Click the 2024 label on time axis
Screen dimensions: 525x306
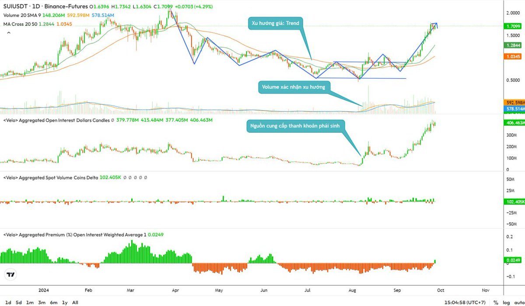(x=44, y=290)
